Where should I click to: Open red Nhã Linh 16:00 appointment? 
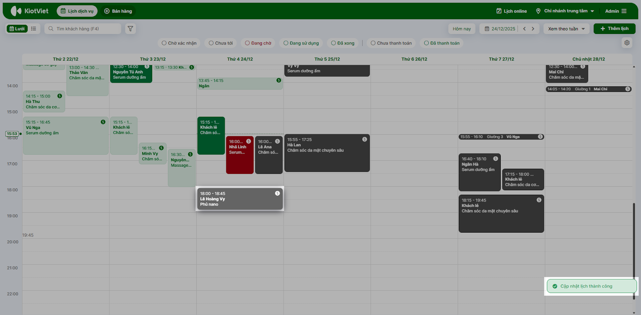click(240, 155)
